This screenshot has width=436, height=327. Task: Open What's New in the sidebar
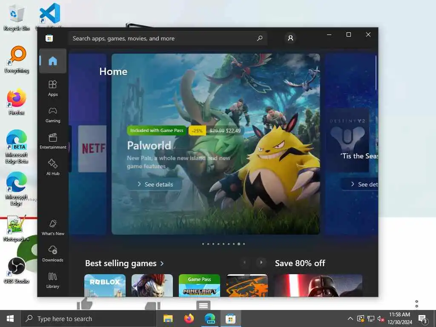(x=53, y=228)
